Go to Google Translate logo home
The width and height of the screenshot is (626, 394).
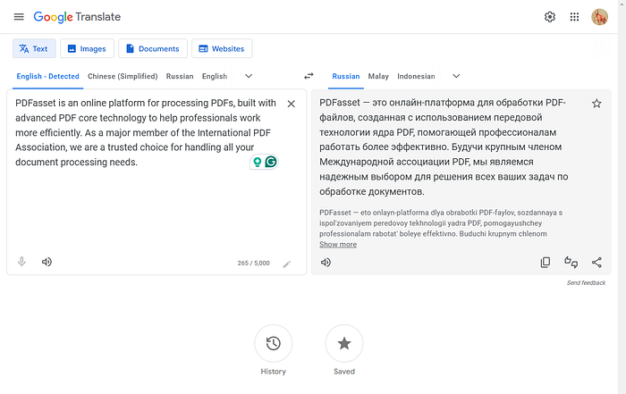point(77,17)
